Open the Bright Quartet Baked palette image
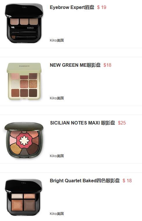The image size is (142, 221). (x=23, y=197)
